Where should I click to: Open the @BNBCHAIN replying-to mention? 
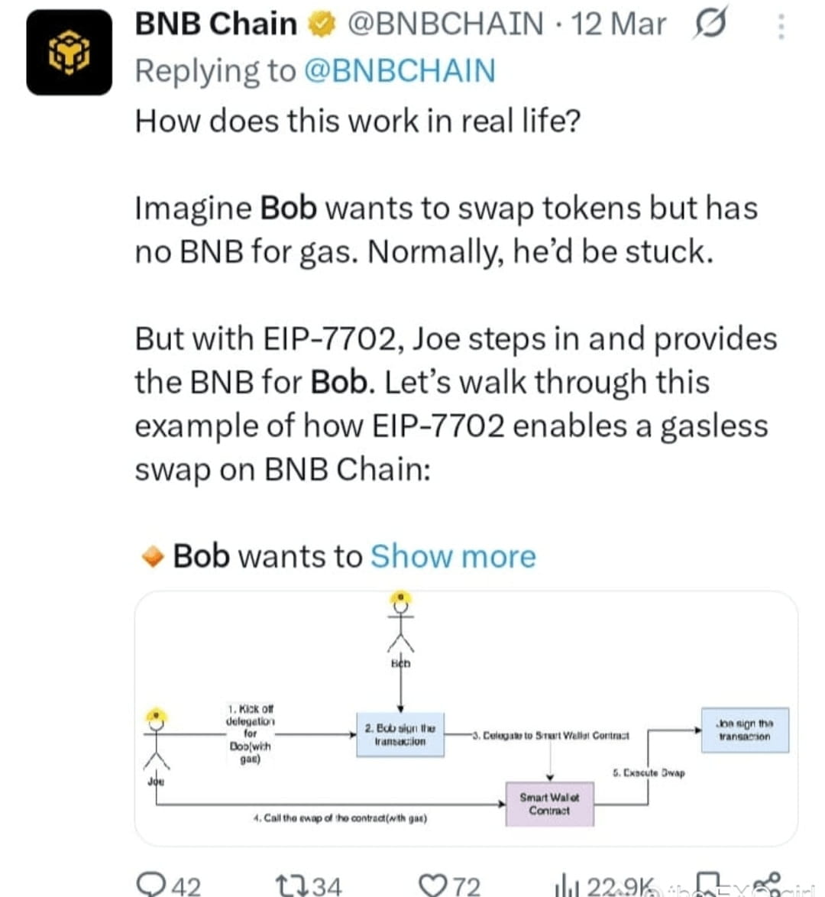point(400,71)
